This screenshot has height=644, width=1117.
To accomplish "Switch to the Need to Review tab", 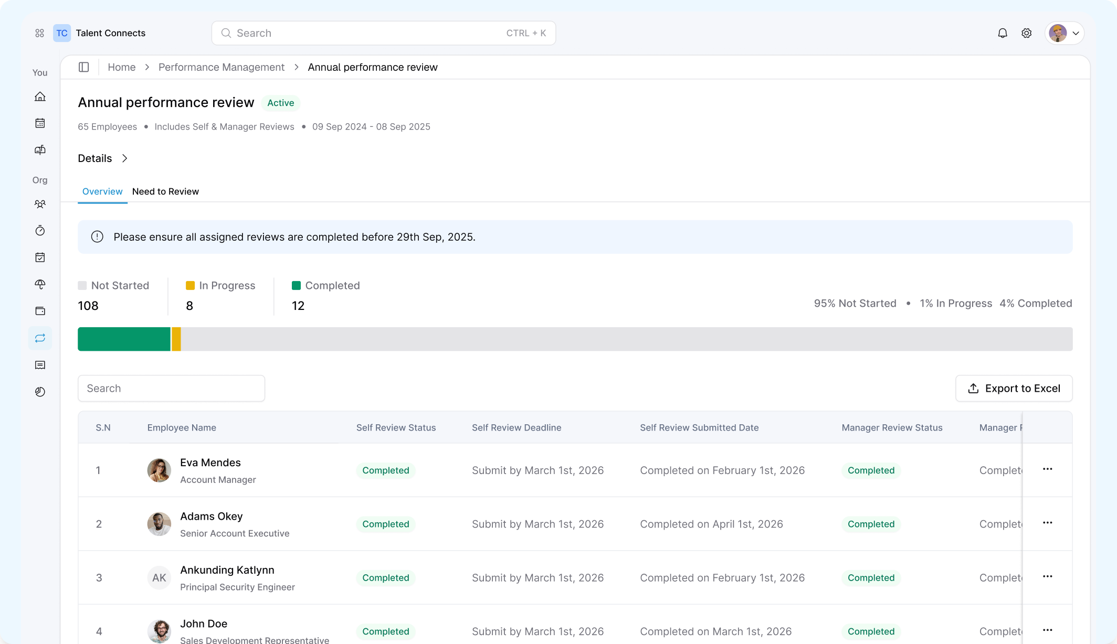I will 165,191.
